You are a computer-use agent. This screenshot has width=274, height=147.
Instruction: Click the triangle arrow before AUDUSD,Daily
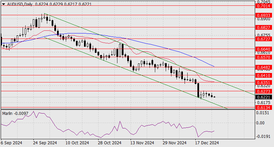tap(3, 3)
